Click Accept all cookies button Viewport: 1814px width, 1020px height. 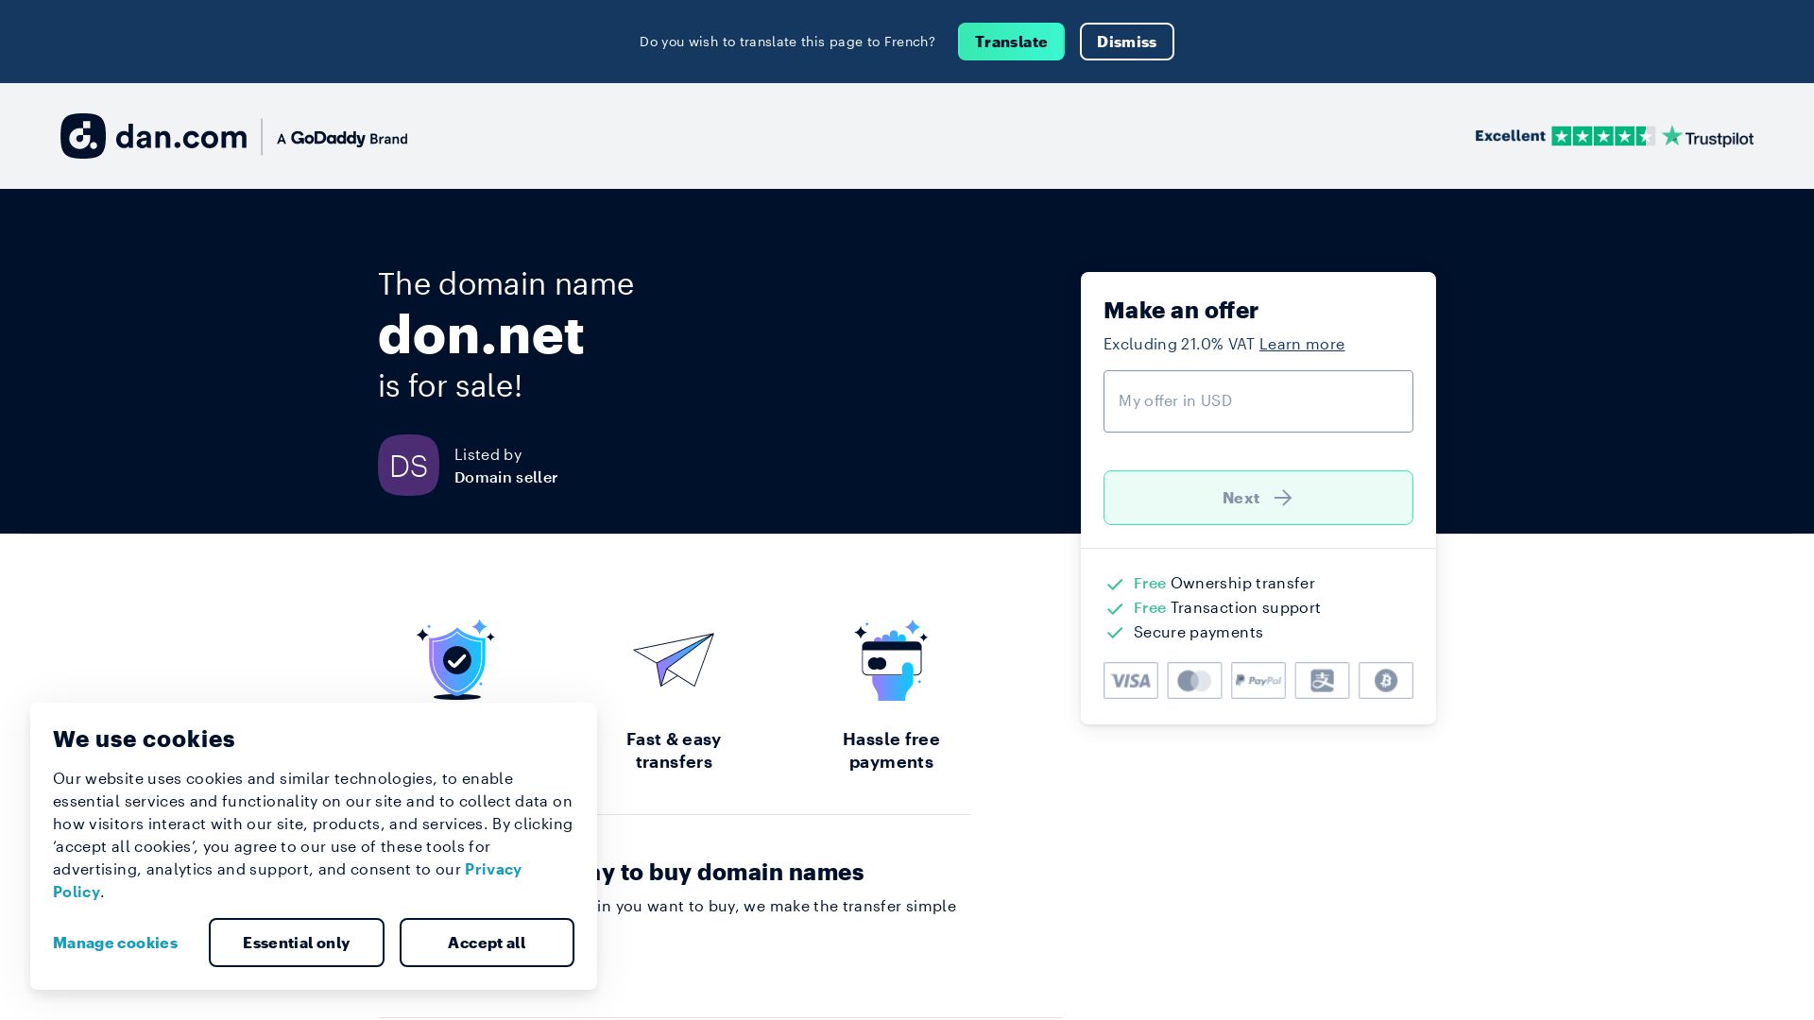(486, 942)
